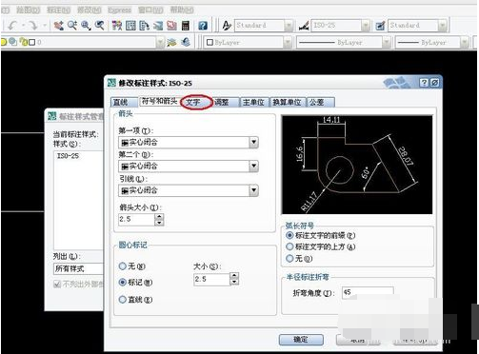Open the linetype ByLayer dropdown
The width and height of the screenshot is (479, 354).
tap(387, 42)
